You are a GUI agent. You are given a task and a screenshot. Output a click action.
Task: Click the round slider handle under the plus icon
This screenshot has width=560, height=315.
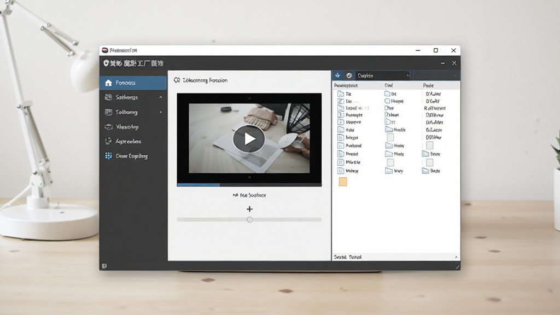(249, 220)
